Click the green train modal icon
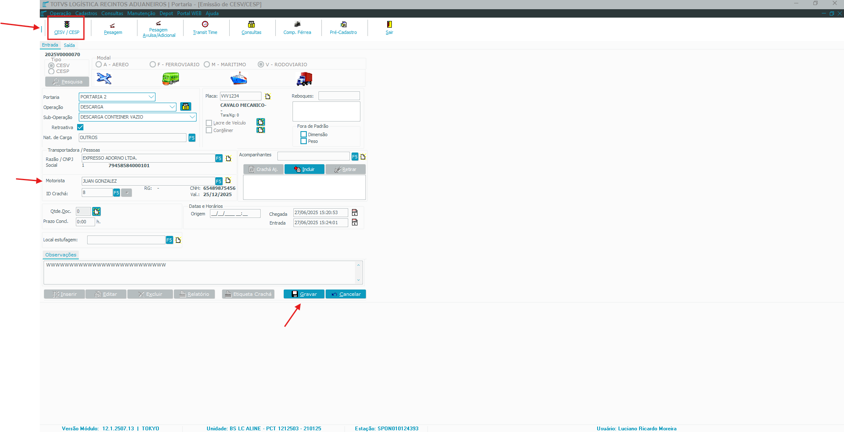Viewport: 844px width, 432px height. point(171,78)
